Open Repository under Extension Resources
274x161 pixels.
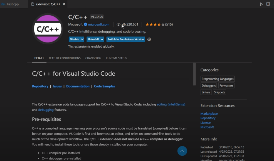[208, 118]
